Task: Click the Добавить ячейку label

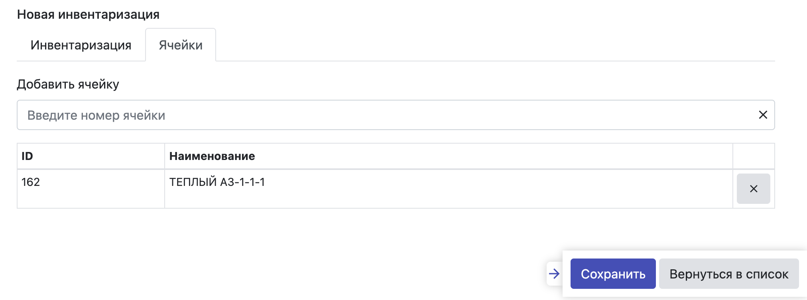Action: point(68,84)
